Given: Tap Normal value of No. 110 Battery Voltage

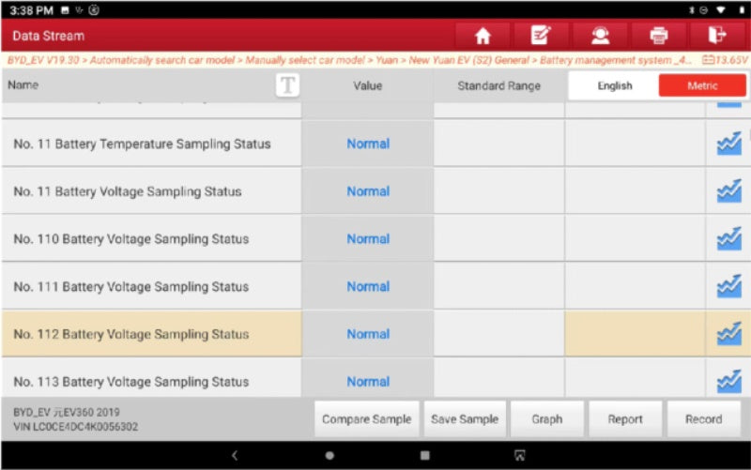Looking at the screenshot, I should (368, 239).
